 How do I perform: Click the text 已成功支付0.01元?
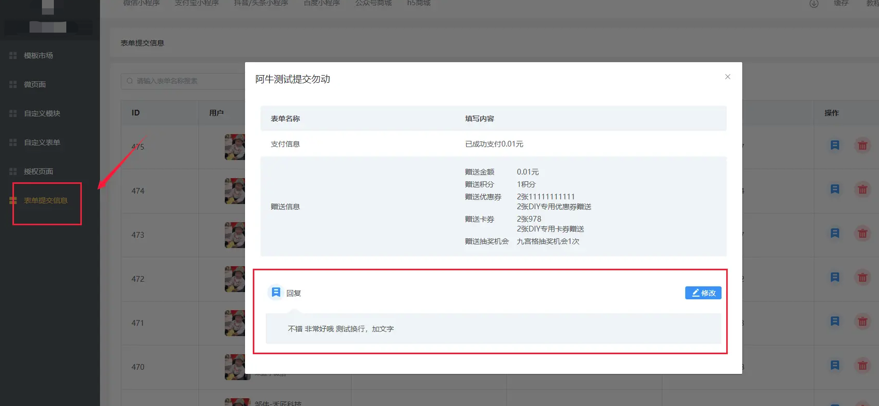coord(494,144)
